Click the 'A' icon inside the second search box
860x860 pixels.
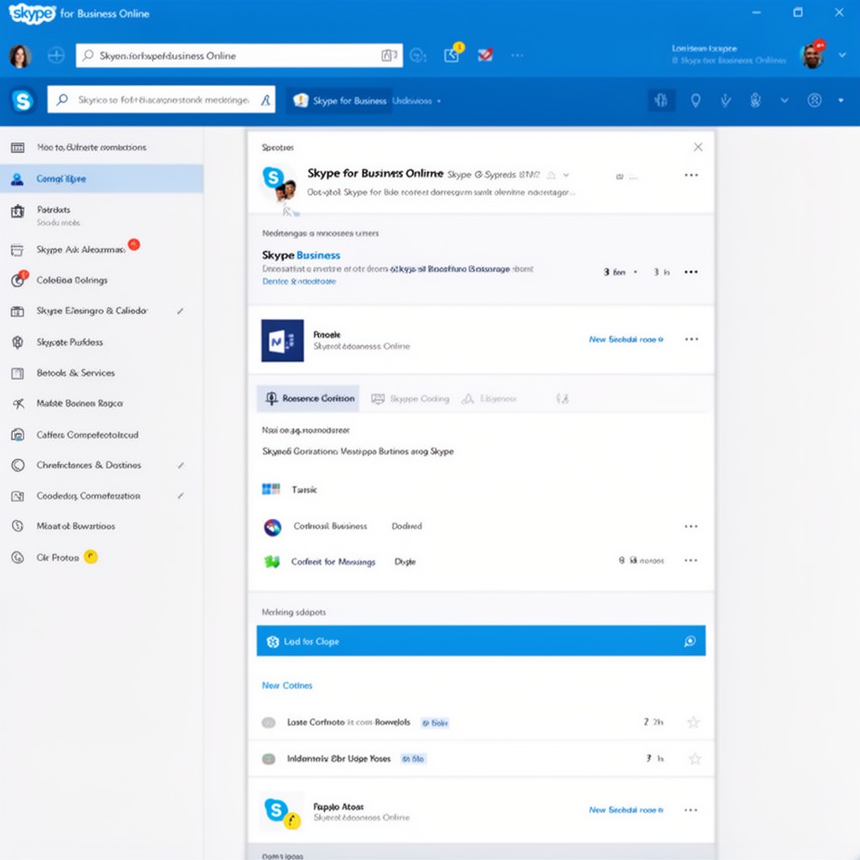click(265, 100)
